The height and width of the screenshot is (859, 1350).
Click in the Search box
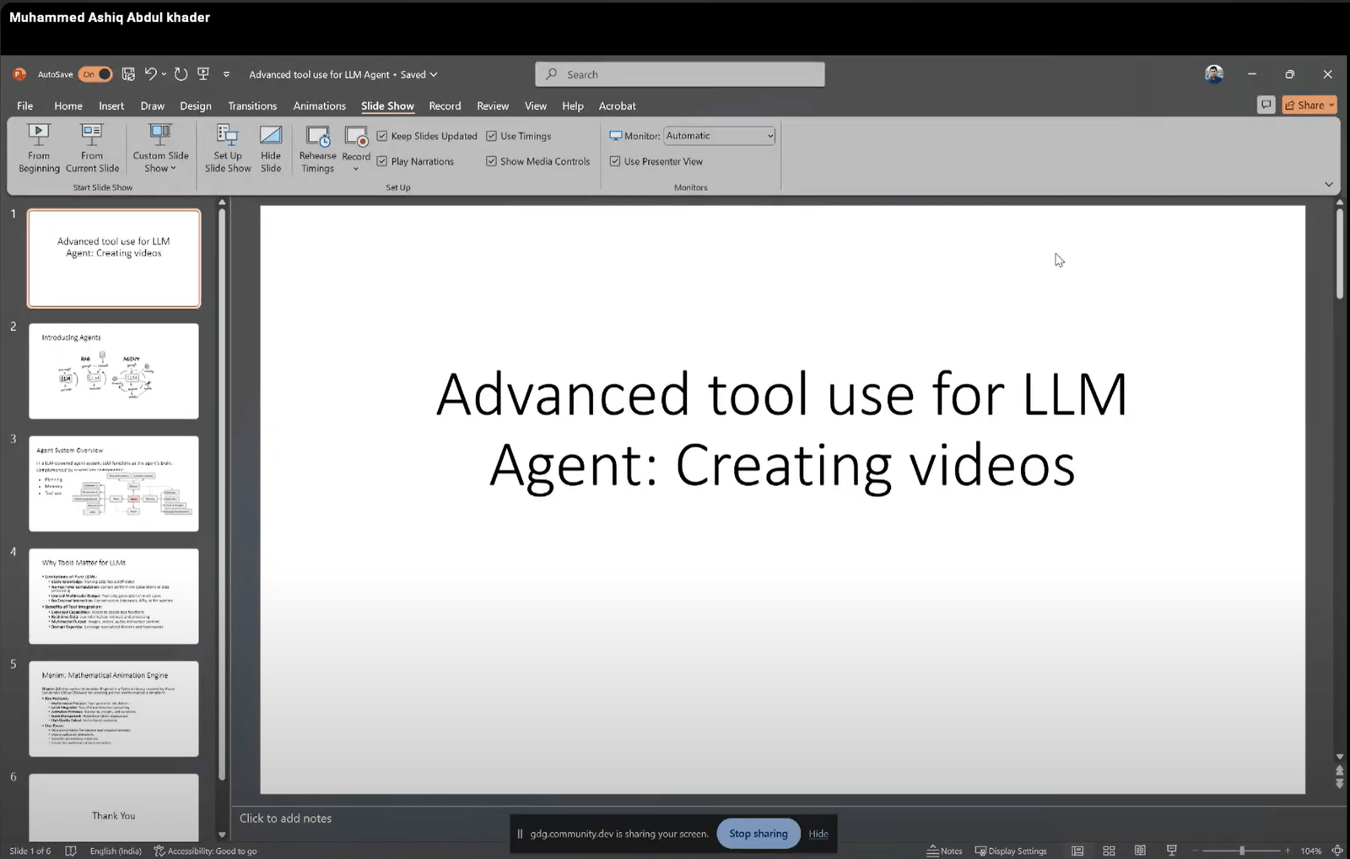pyautogui.click(x=680, y=74)
